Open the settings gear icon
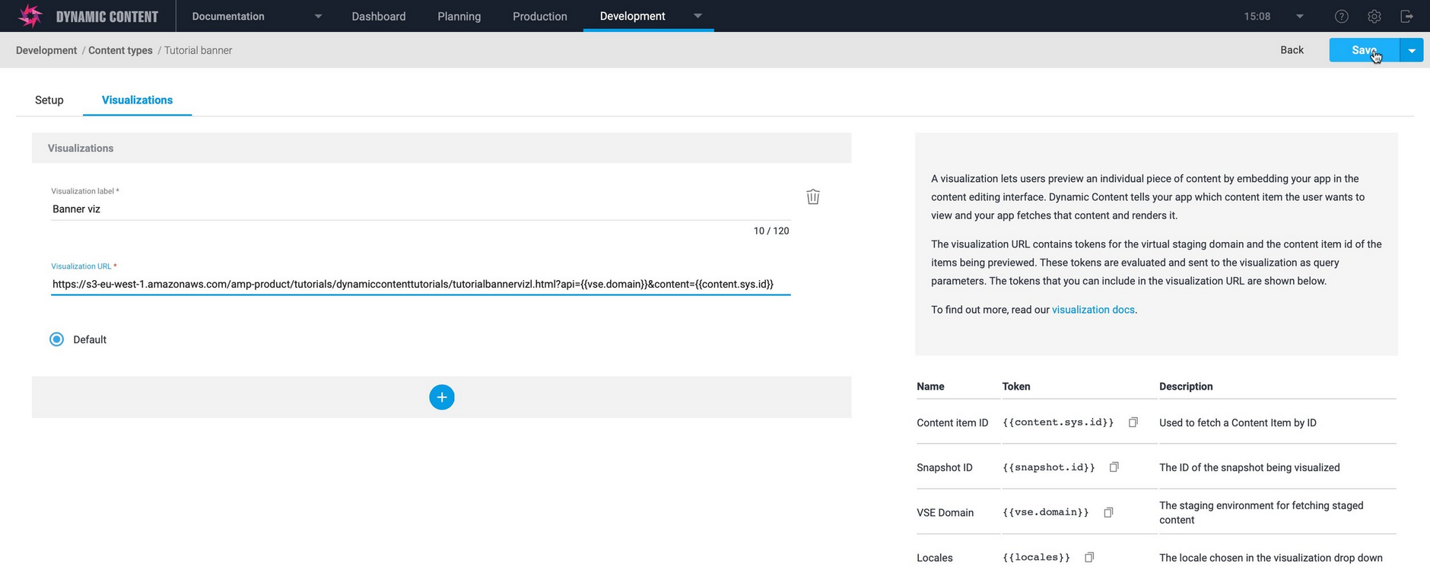This screenshot has width=1430, height=583. (x=1374, y=16)
